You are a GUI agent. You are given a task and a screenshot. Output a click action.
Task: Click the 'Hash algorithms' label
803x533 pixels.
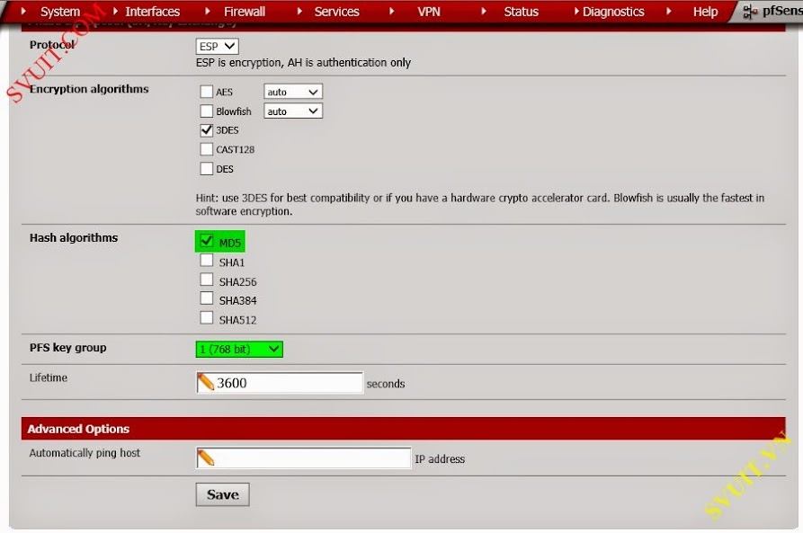(x=74, y=237)
